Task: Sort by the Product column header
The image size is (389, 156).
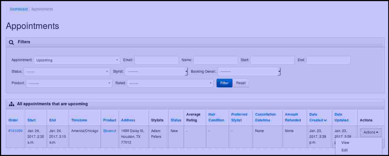Action: tap(110, 120)
